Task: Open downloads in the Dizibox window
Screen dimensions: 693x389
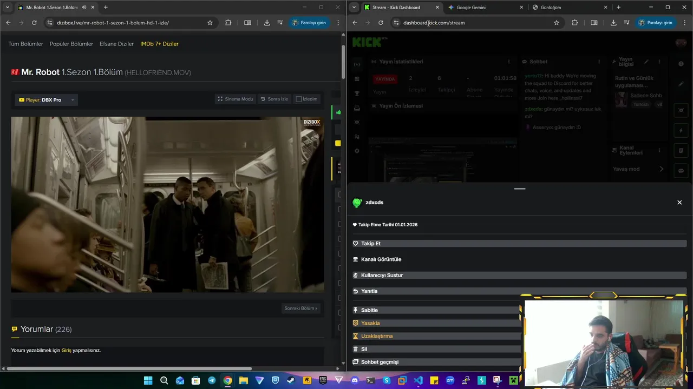Action: 267,23
